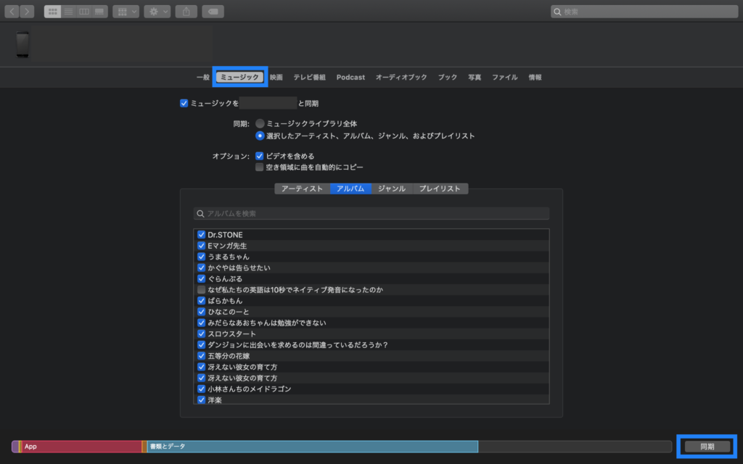Viewport: 743px width, 464px height.
Task: Click the red App storage segment
Action: [x=81, y=447]
